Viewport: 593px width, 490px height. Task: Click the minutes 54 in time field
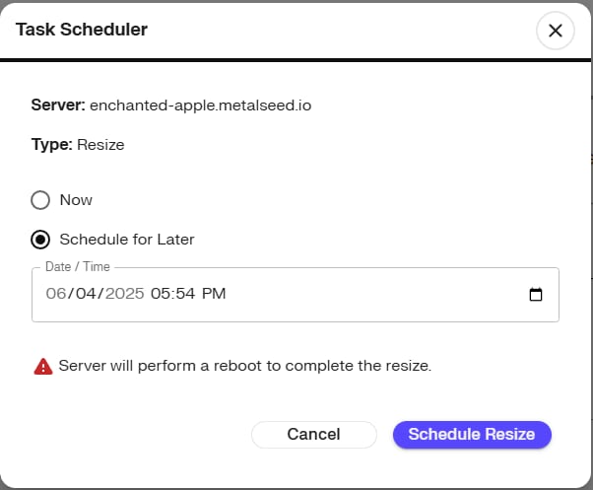[188, 294]
